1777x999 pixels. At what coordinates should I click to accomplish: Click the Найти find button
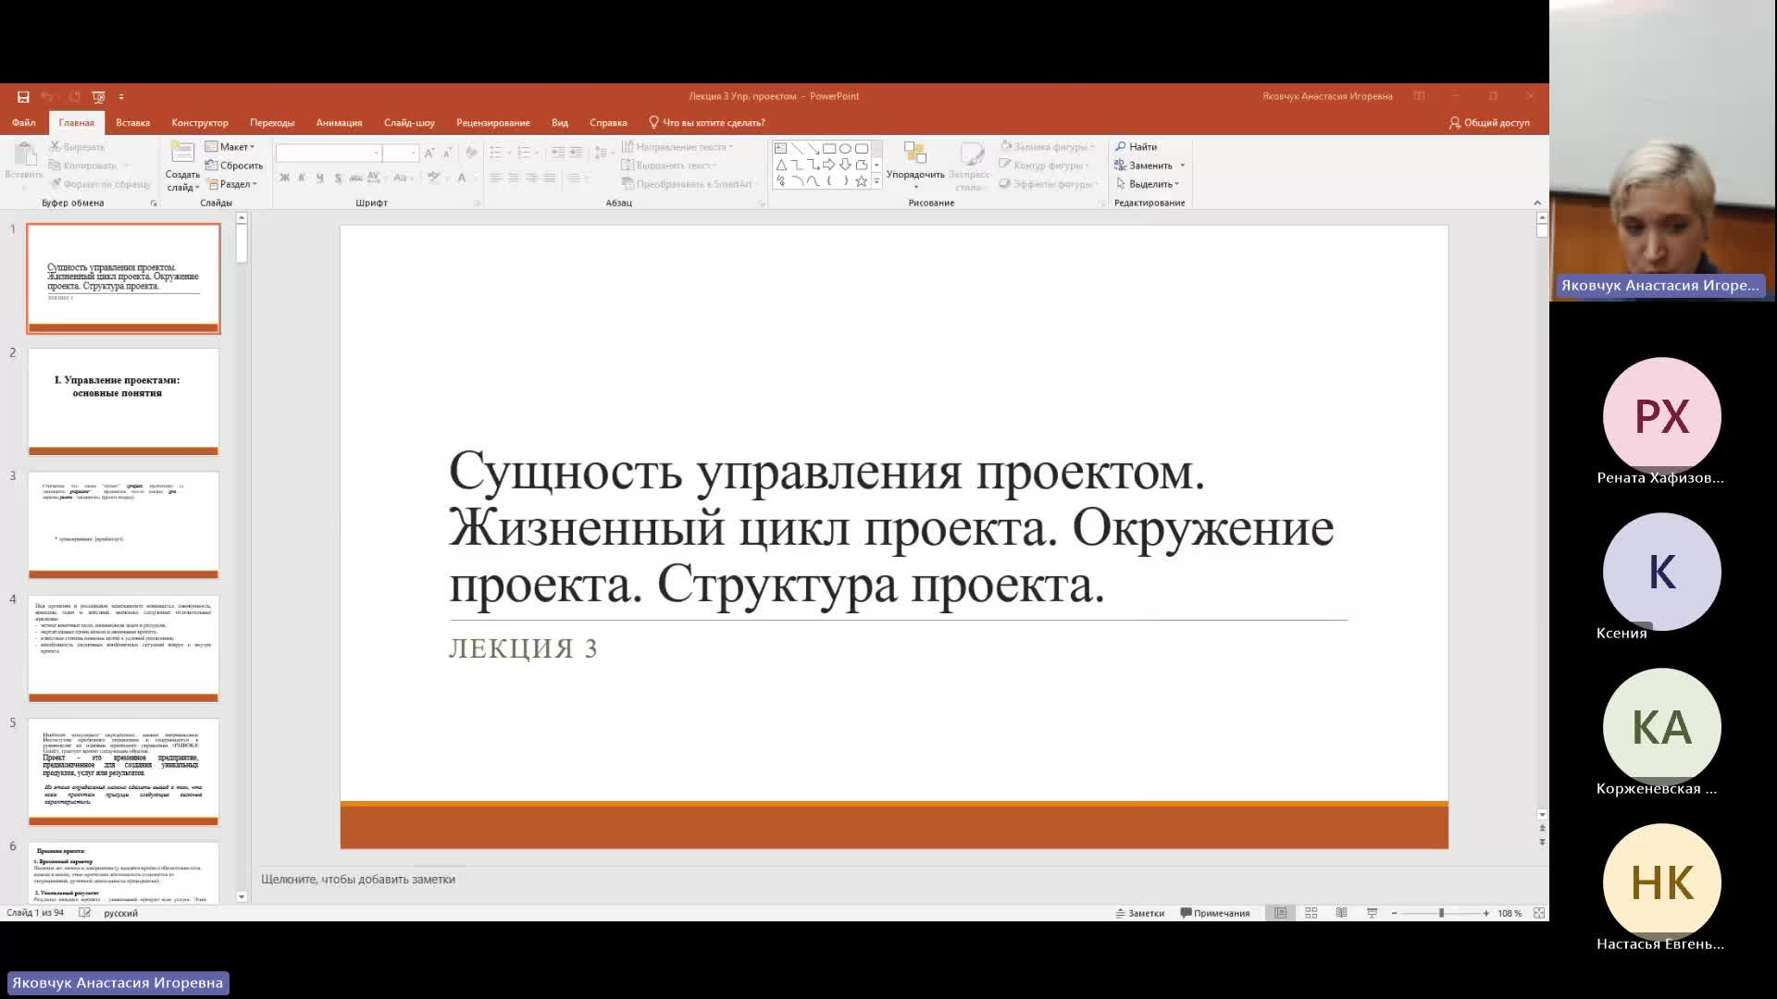(x=1137, y=146)
